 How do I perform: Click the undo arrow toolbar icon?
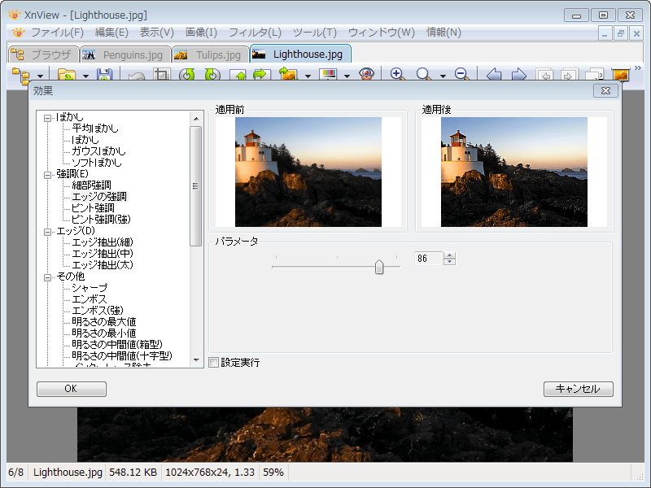137,76
